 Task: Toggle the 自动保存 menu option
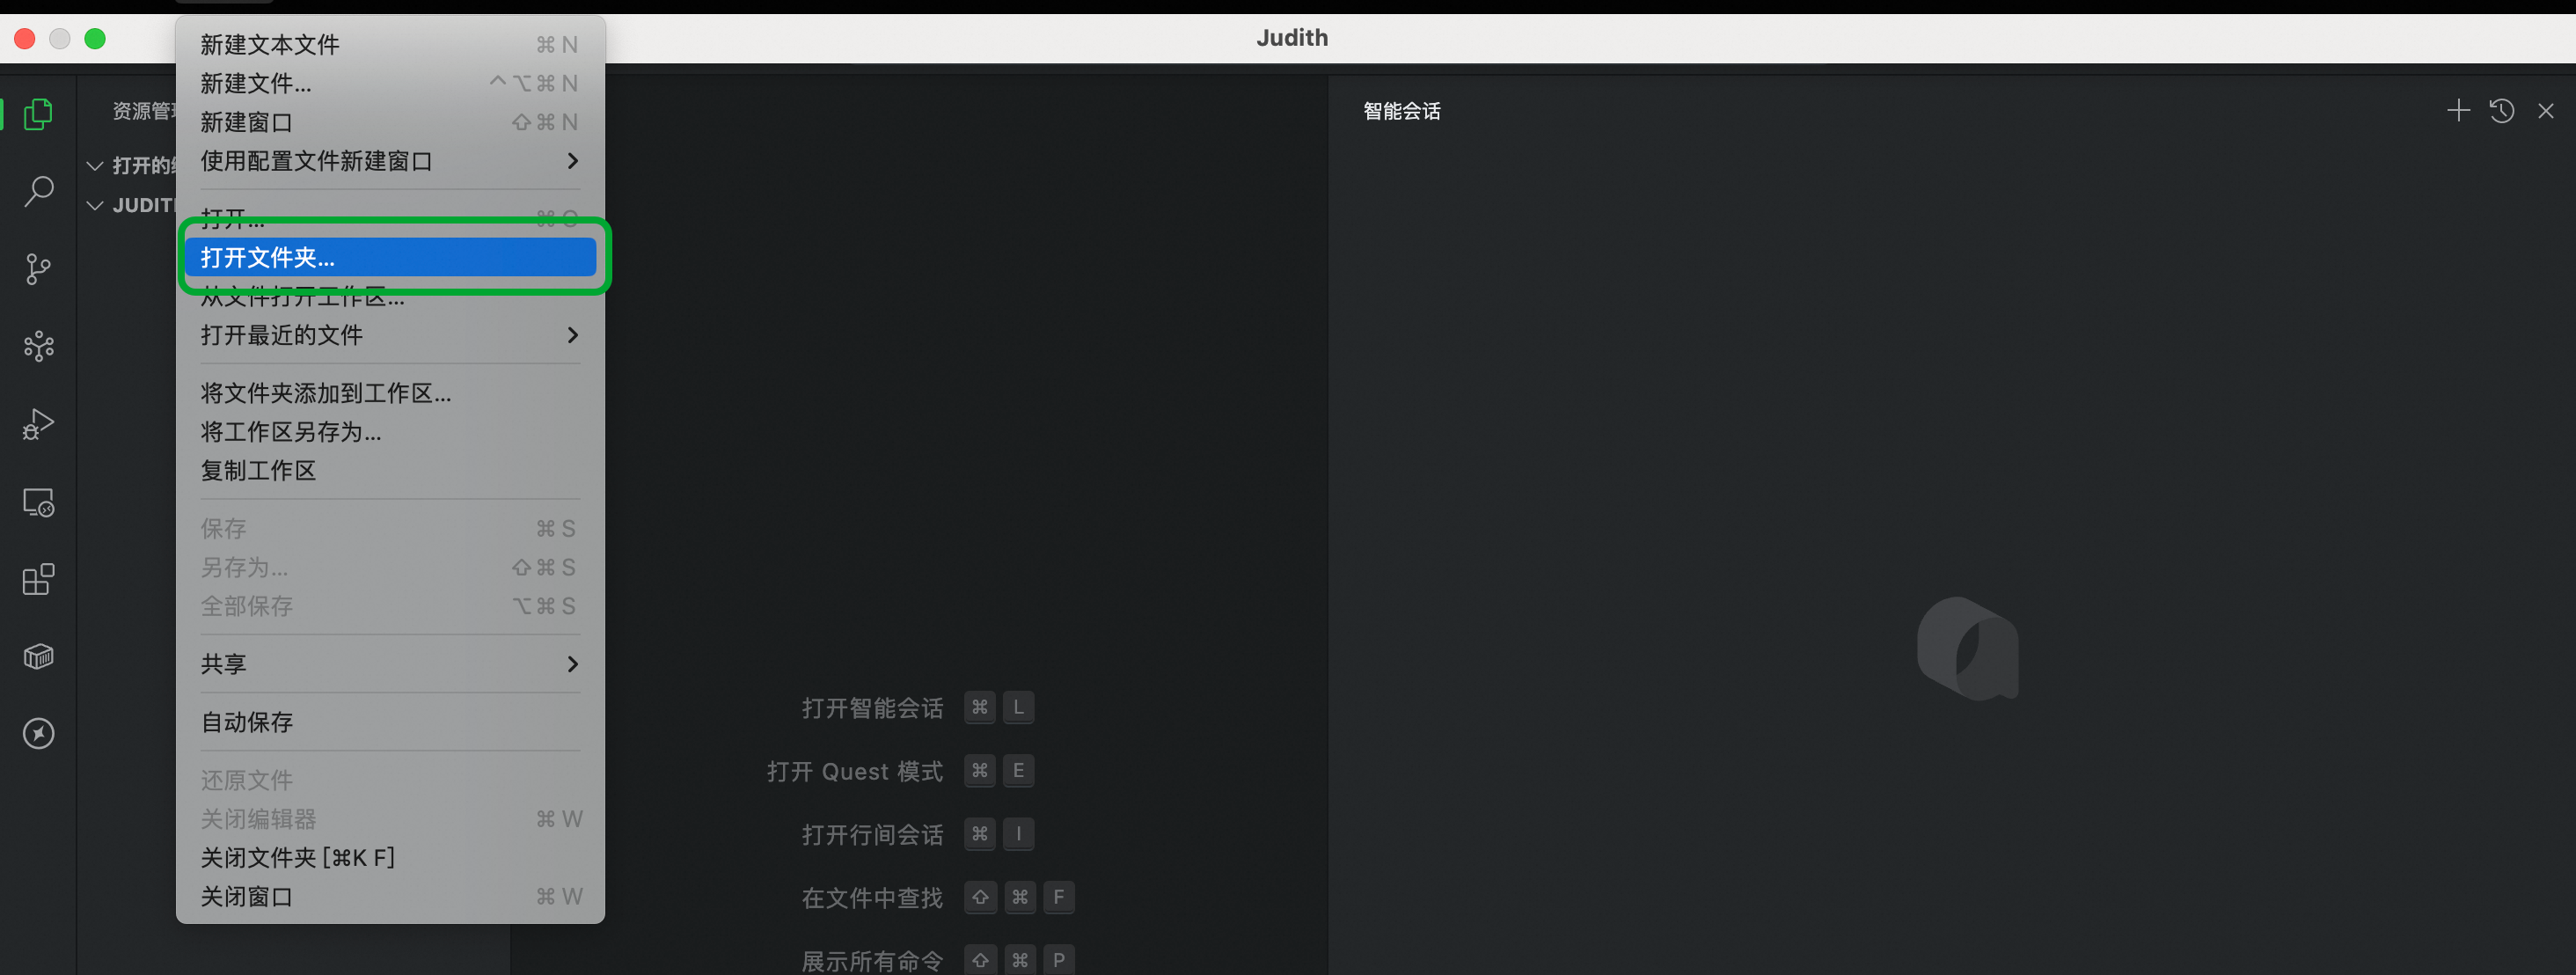point(247,722)
